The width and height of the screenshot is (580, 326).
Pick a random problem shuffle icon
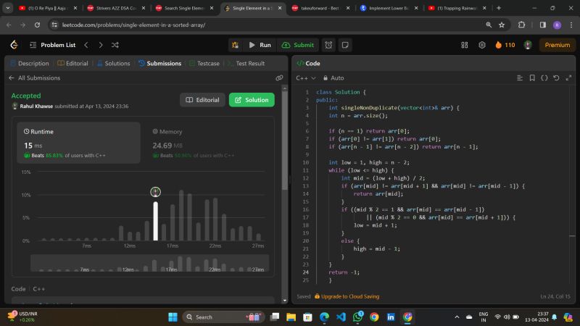tap(115, 45)
